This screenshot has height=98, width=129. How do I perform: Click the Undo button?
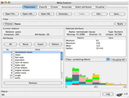pyautogui.click(x=82, y=14)
